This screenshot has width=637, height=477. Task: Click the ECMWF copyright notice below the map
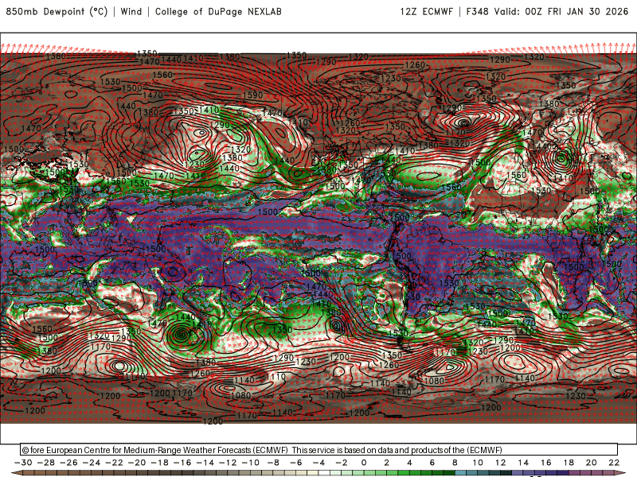(x=262, y=450)
